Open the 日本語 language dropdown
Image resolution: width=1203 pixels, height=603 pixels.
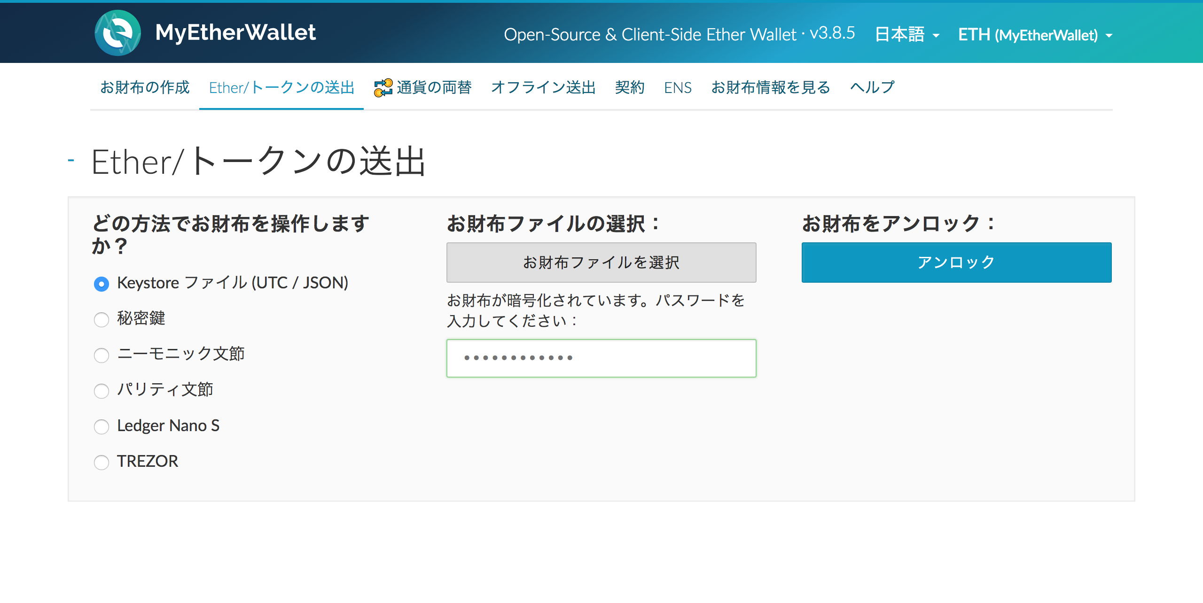[907, 35]
